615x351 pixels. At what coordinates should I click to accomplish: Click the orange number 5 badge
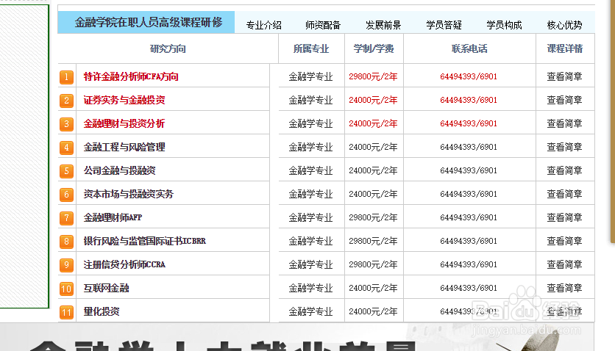66,170
